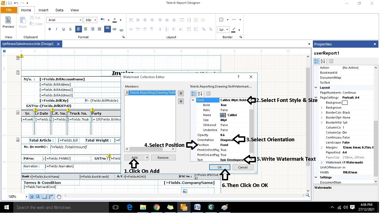Image resolution: width=389 pixels, height=215 pixels.
Task: Select rptAtransSalesInvoice.trdx design tab
Action: point(28,44)
